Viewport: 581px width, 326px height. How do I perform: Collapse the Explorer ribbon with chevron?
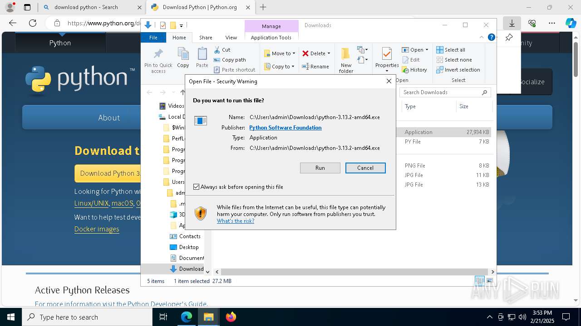482,38
